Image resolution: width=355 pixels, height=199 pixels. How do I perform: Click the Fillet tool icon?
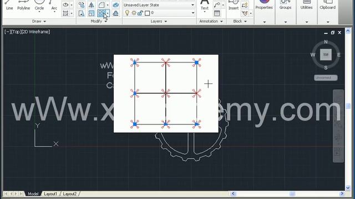pyautogui.click(x=102, y=5)
